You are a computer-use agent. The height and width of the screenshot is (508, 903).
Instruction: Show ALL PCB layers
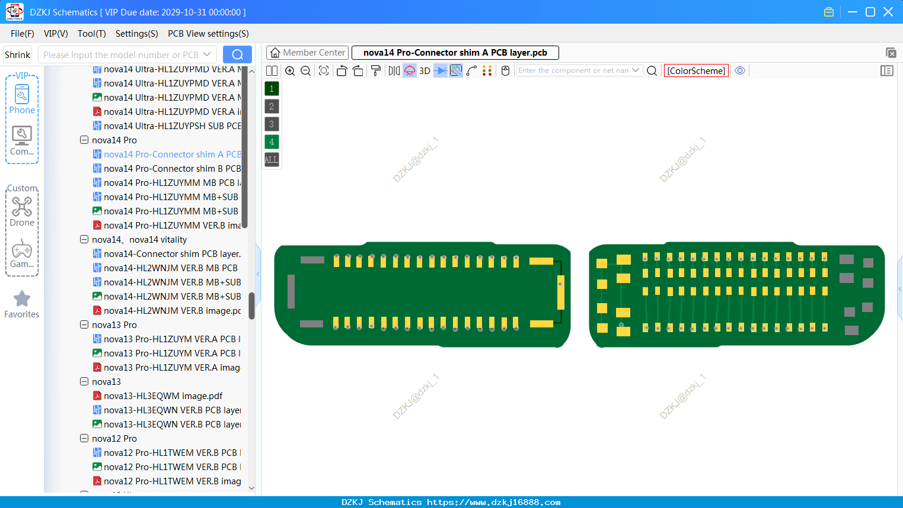tap(272, 160)
